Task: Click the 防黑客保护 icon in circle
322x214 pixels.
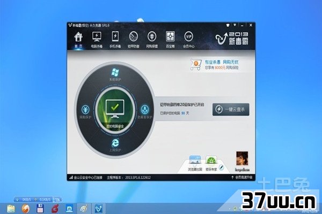Action: [145, 110]
